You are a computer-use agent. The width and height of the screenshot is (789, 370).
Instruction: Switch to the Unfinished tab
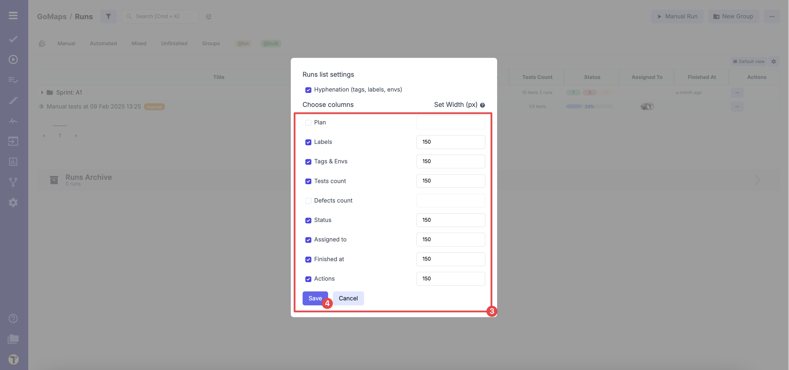click(174, 44)
